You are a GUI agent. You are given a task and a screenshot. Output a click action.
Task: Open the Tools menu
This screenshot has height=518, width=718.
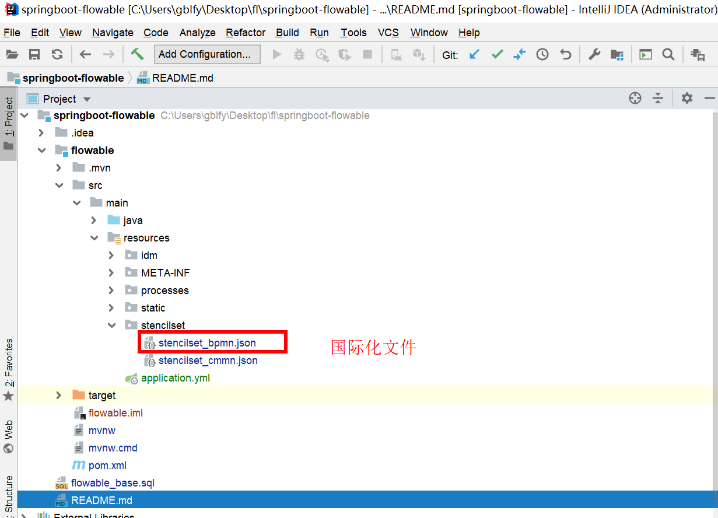[x=353, y=33]
